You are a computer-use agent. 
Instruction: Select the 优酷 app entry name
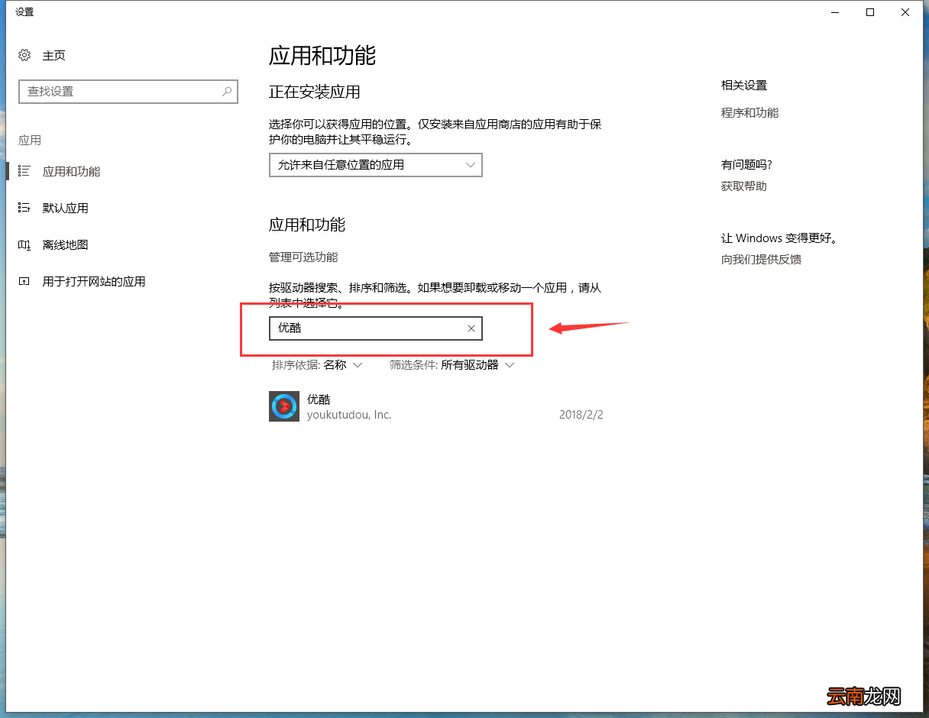(319, 399)
